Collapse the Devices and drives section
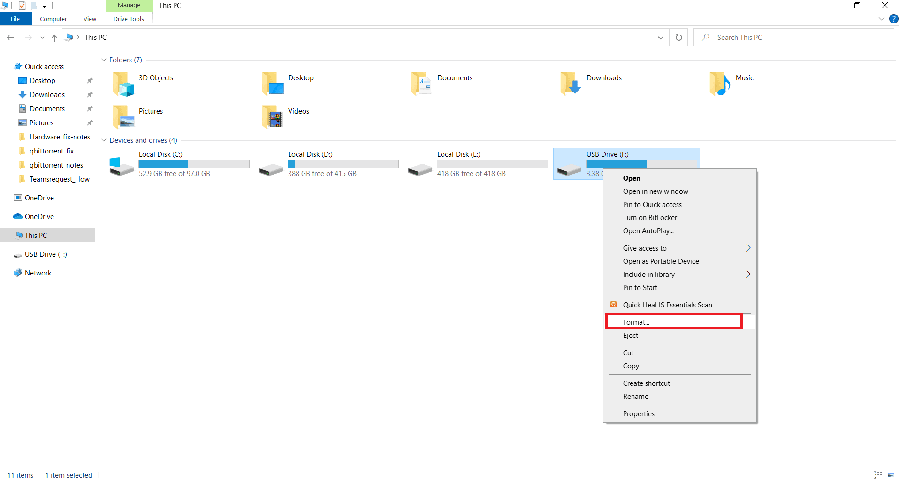 104,140
